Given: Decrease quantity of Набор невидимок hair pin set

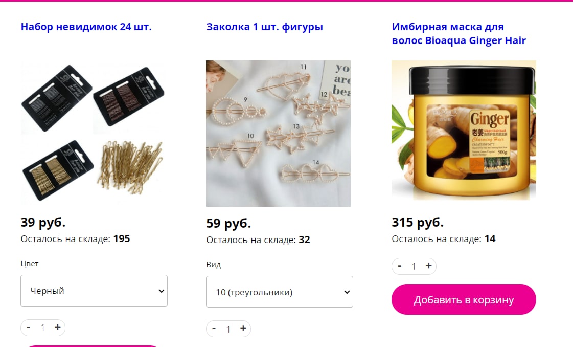Looking at the screenshot, I should [29, 327].
